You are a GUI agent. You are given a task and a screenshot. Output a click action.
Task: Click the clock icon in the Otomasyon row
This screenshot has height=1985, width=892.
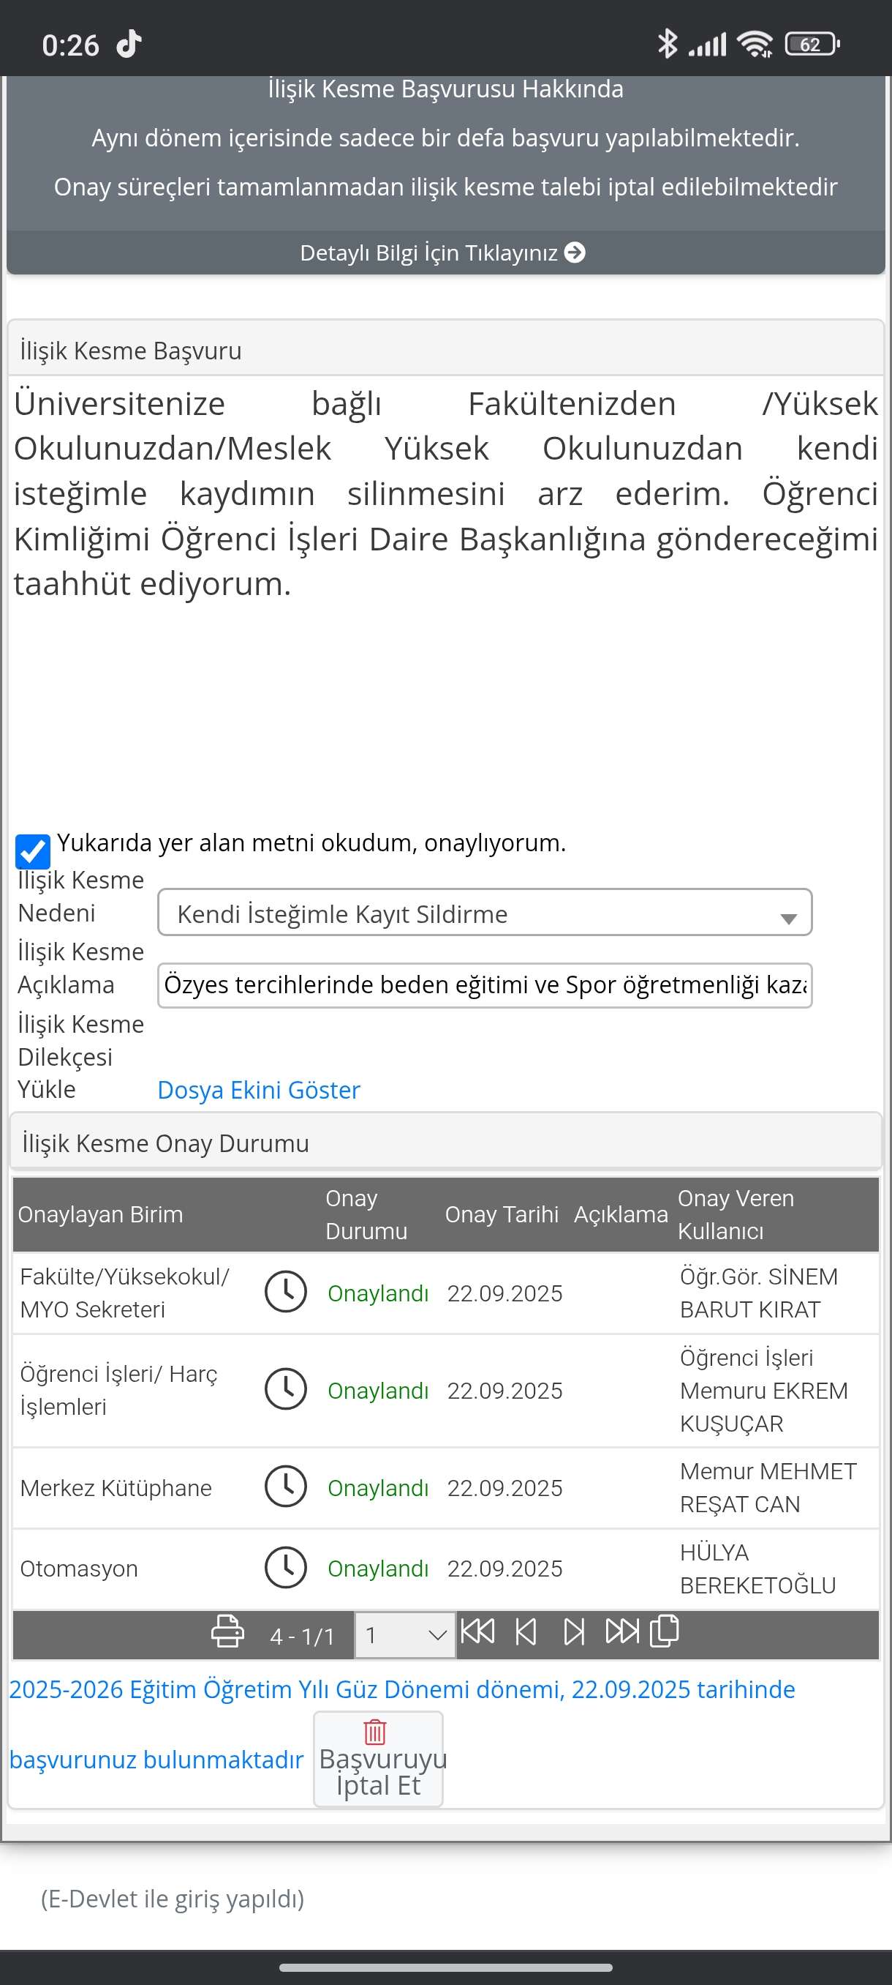pos(286,1567)
